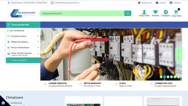The height and width of the screenshot is (106, 188).
Task: Click LIVRARE GRATUITA text
Action: pyautogui.click(x=58, y=83)
